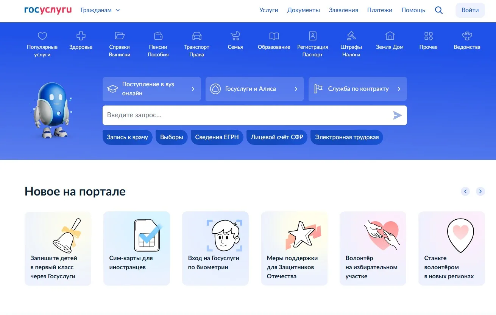Viewport: 496px width, 315px height.
Task: Select Регистрация Паспорт document icon
Action: coord(313,36)
